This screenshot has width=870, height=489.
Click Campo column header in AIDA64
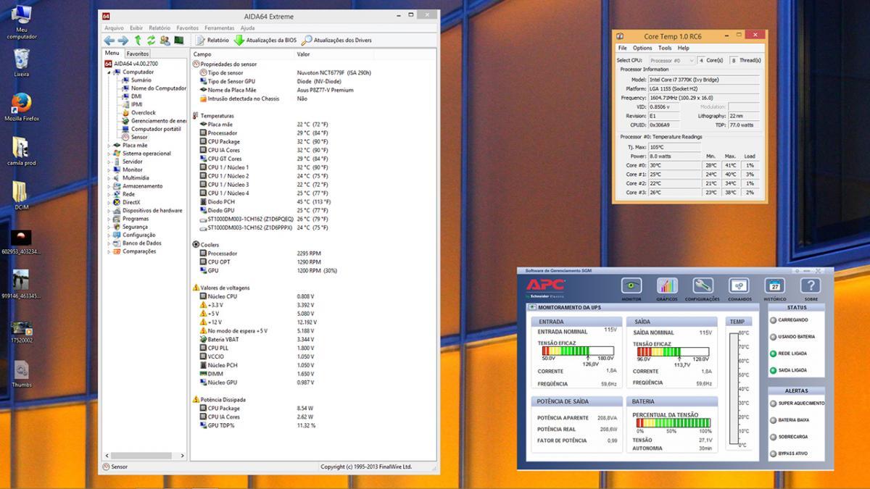242,54
